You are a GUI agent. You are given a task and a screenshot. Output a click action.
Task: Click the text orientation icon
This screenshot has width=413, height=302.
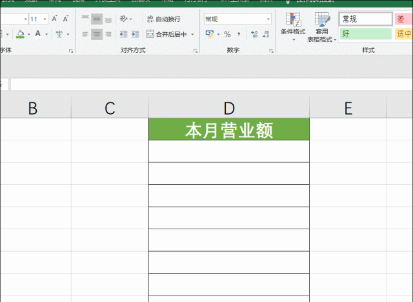coord(123,19)
